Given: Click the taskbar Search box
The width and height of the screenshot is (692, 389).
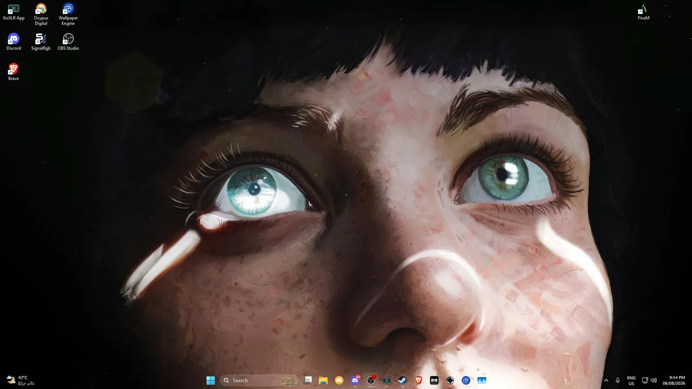Looking at the screenshot, I should pyautogui.click(x=259, y=380).
